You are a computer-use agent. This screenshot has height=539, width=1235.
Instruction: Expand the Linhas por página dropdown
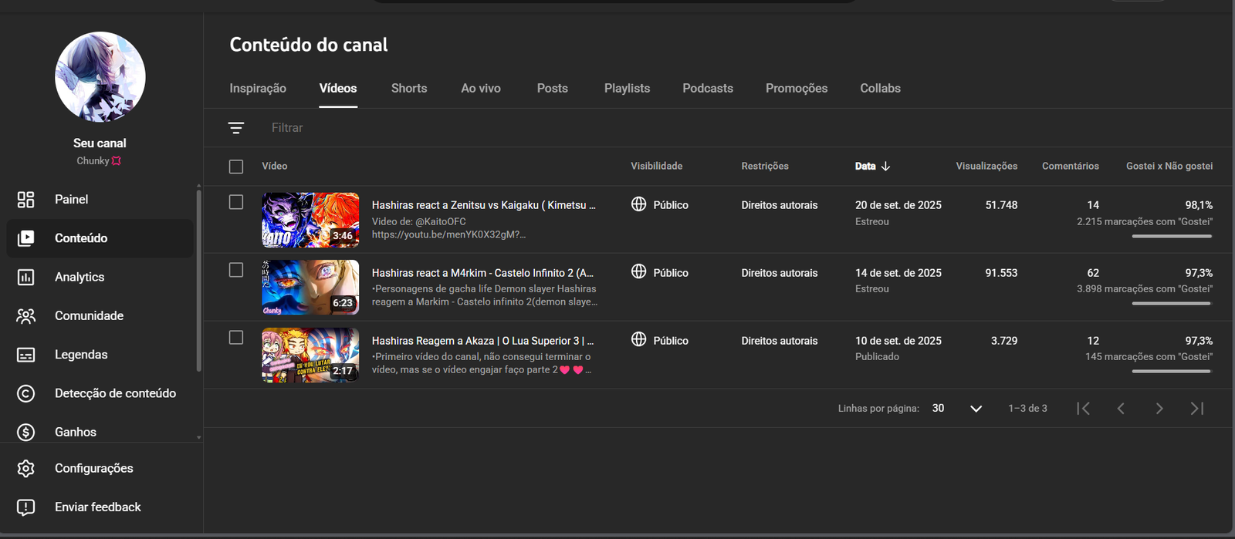(x=976, y=409)
